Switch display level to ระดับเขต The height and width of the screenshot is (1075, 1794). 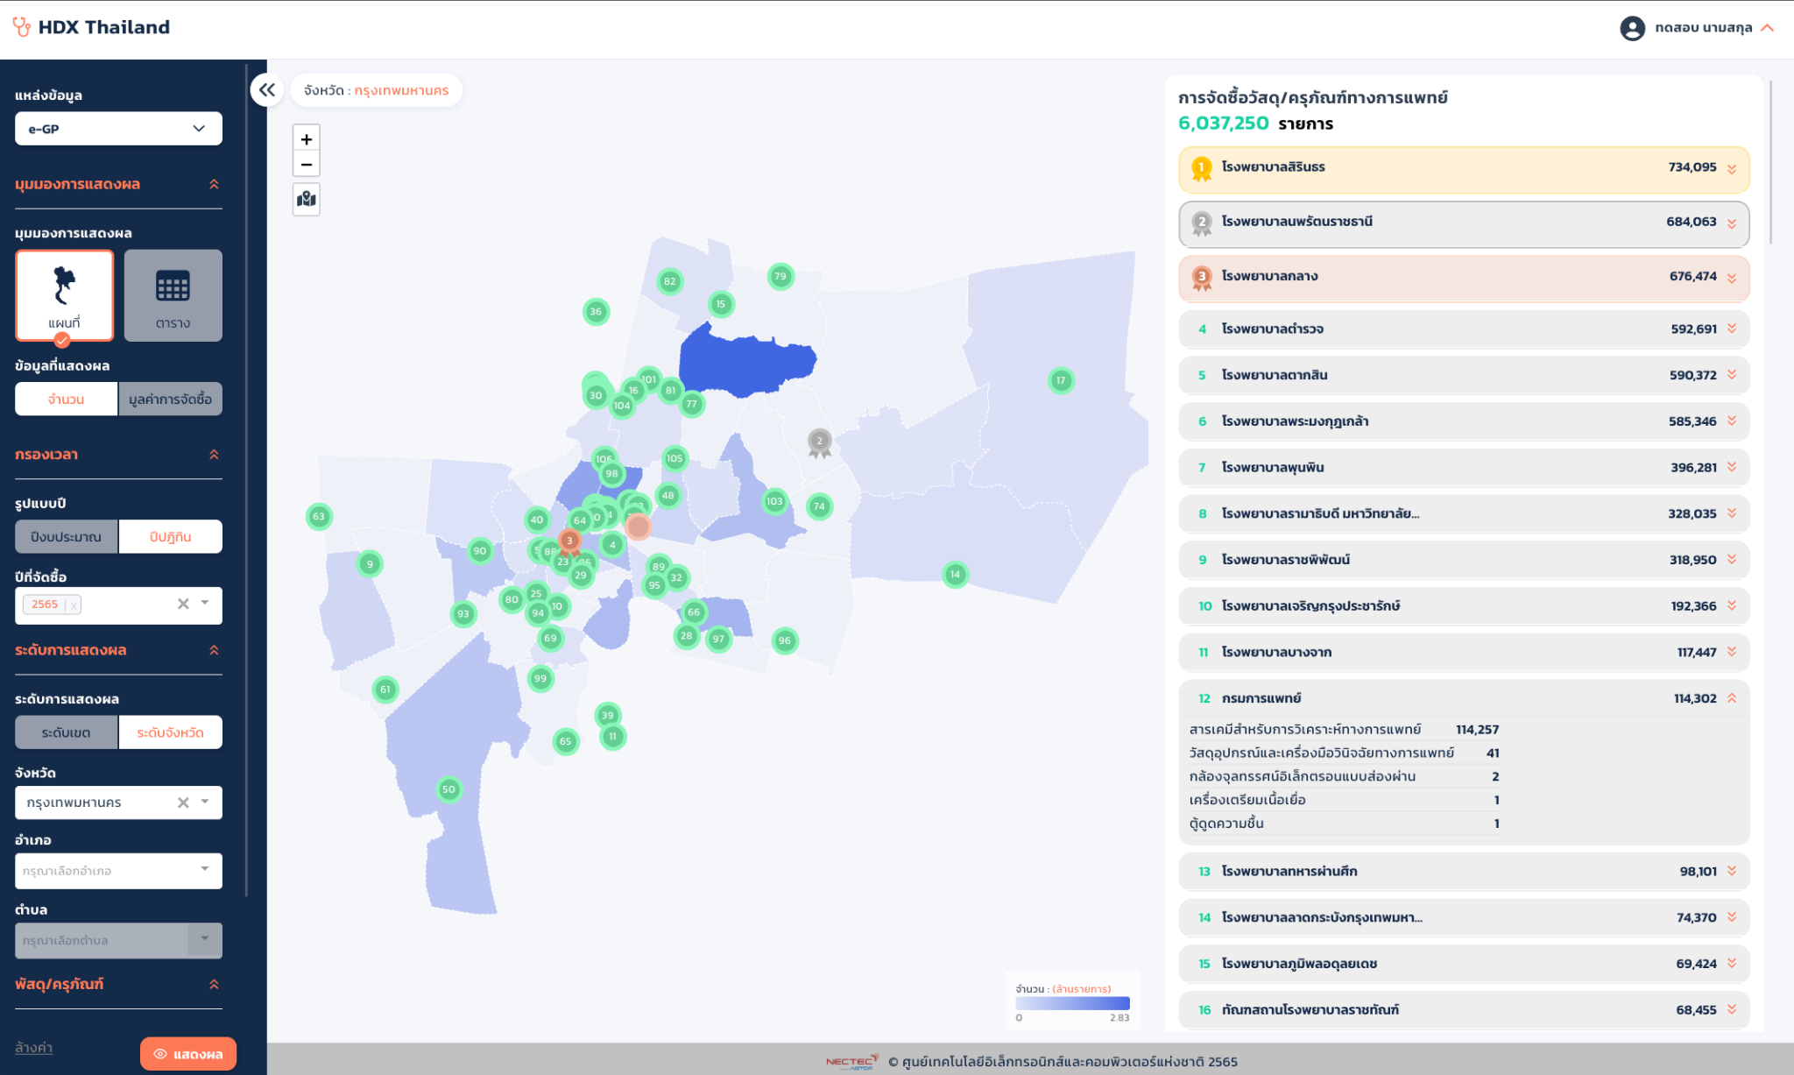(66, 732)
